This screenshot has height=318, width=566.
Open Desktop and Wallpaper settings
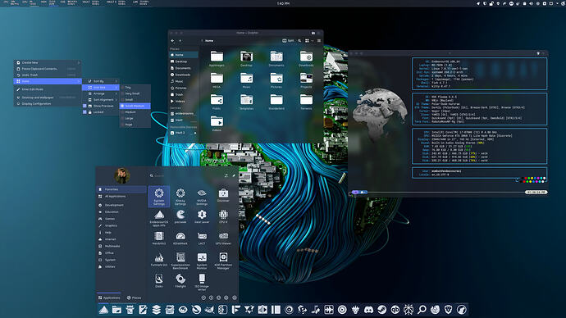pos(48,98)
